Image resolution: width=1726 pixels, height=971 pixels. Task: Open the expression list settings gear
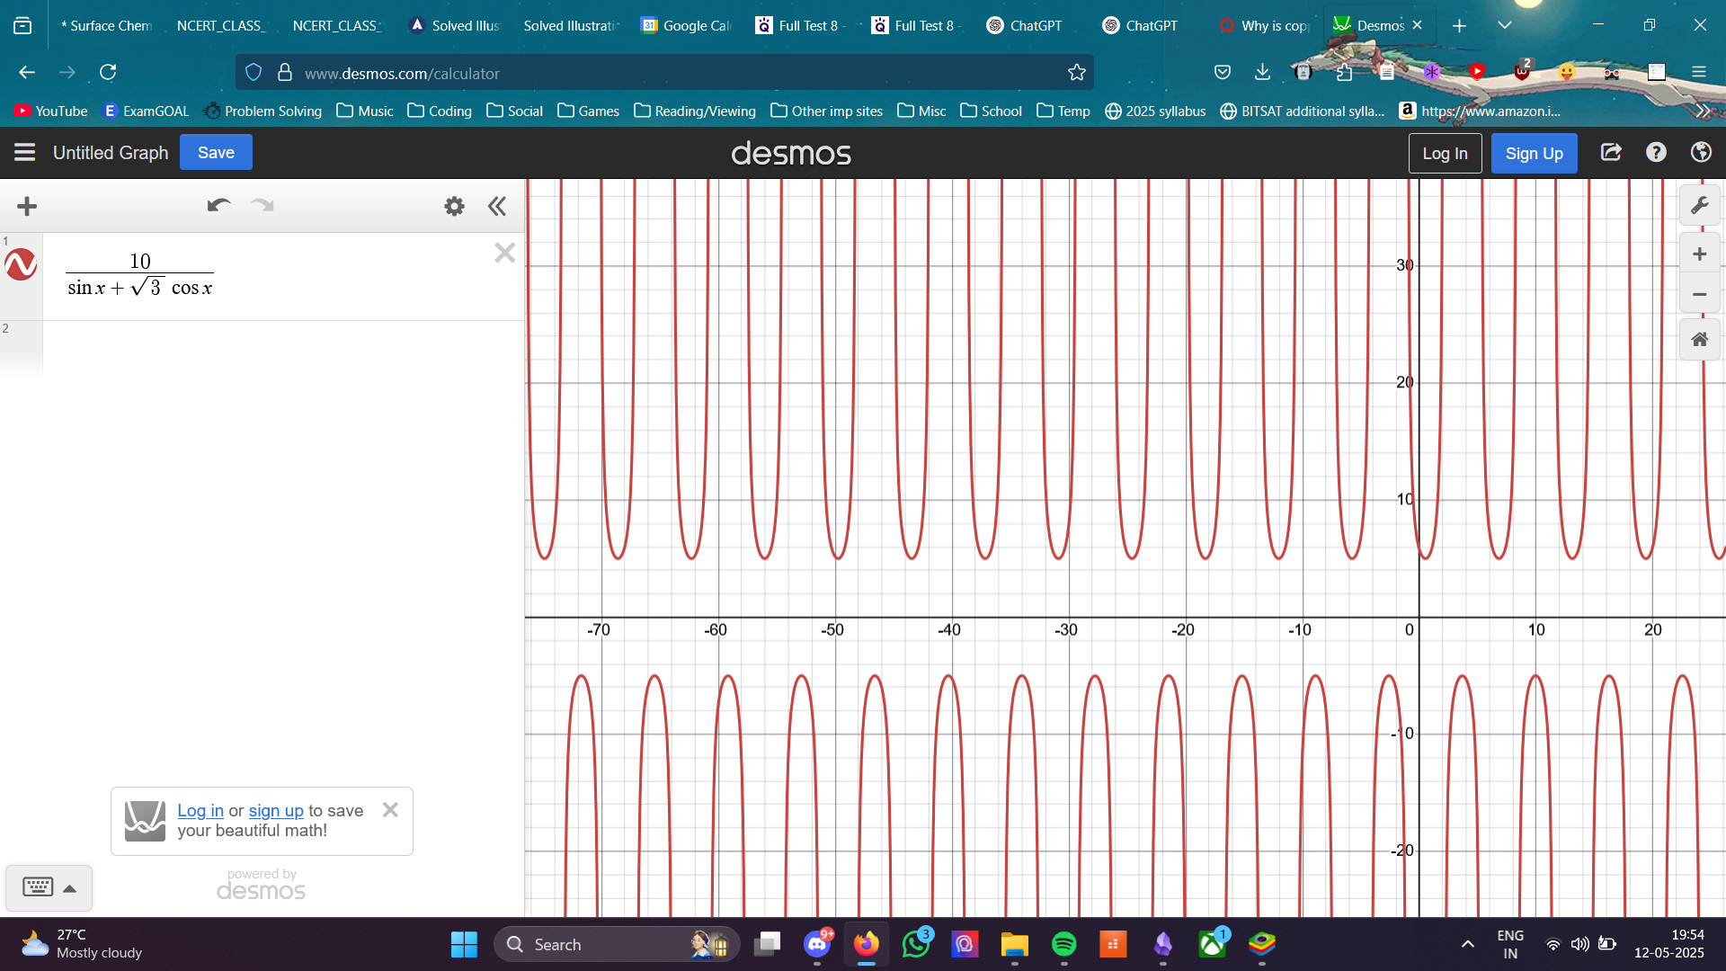(454, 206)
